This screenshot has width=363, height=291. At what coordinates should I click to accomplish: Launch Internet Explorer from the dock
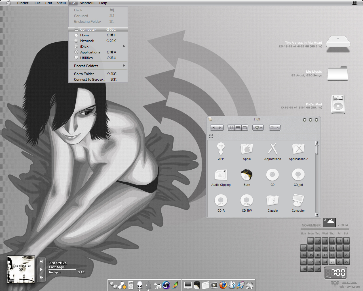232,285
